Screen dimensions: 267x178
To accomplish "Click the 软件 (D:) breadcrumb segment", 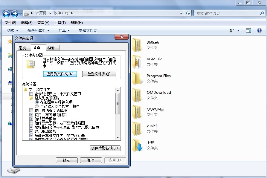I will [61, 13].
